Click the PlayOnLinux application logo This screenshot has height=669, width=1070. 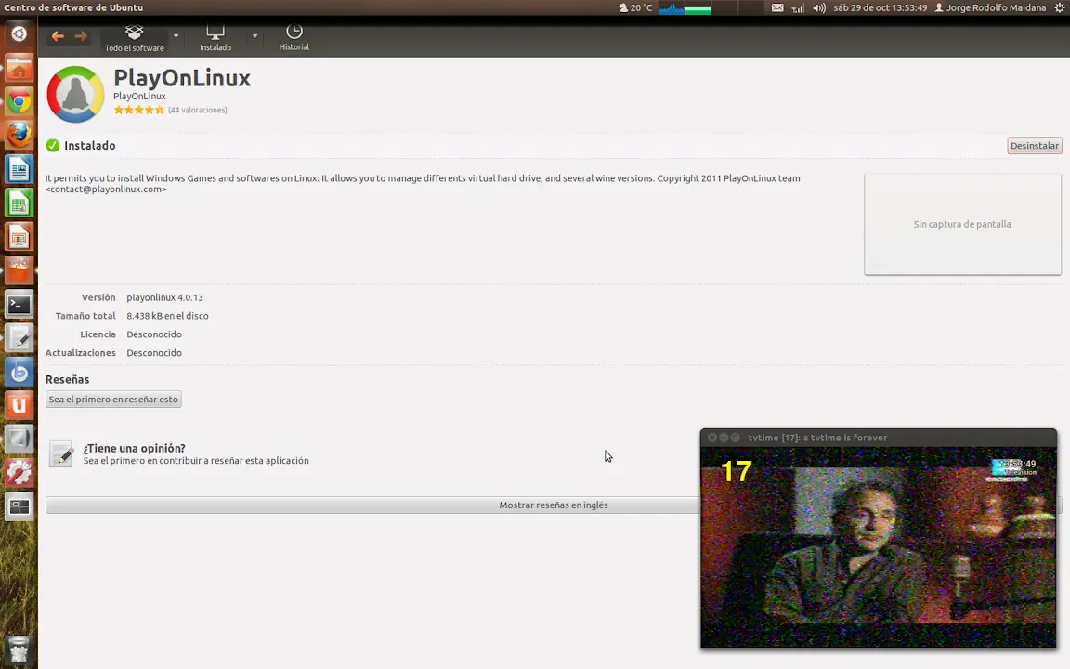coord(75,94)
